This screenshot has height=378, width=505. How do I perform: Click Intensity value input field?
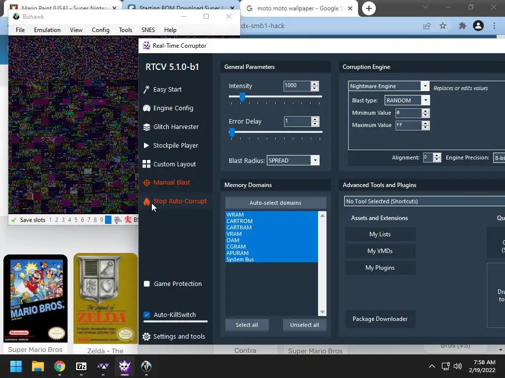(x=297, y=86)
